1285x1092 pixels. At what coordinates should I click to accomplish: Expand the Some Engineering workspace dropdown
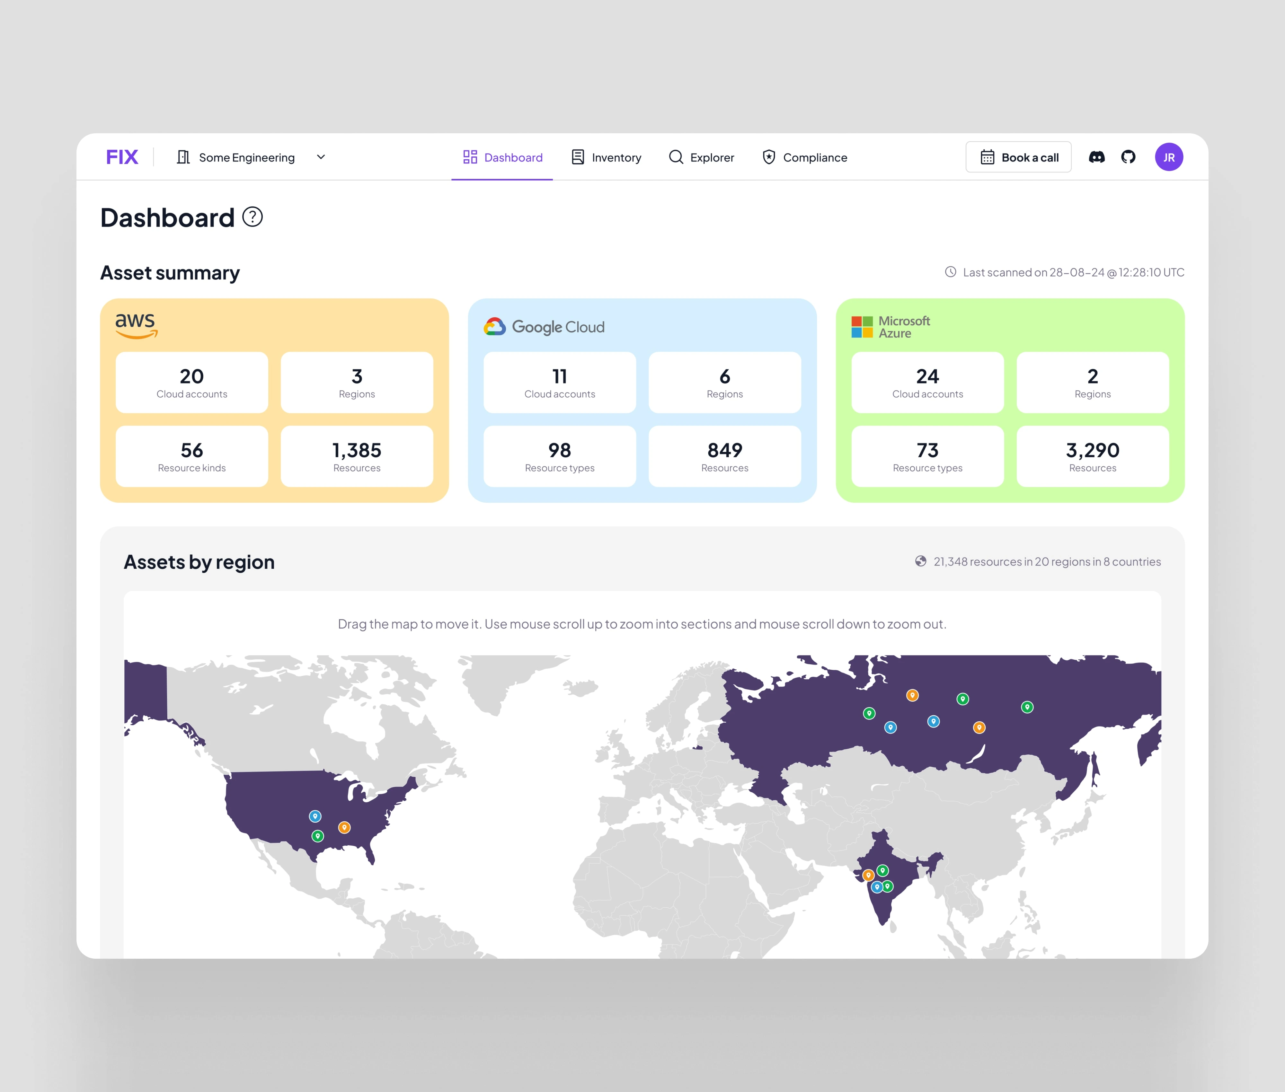(x=321, y=157)
